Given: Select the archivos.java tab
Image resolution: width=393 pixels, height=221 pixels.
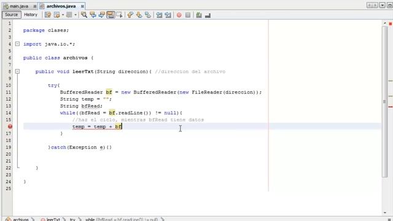Looking at the screenshot, I should click(61, 6).
